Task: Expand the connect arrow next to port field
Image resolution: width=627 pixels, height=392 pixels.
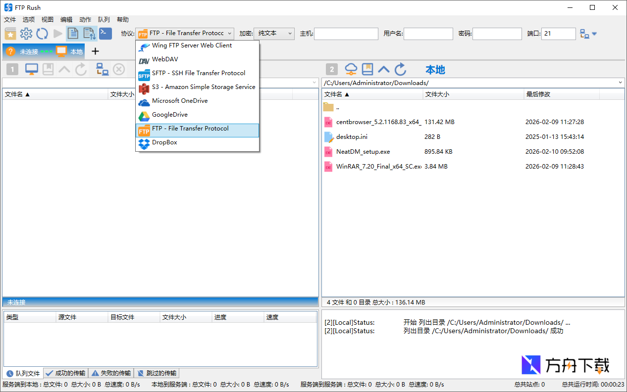Action: point(594,34)
